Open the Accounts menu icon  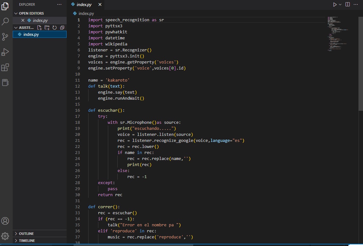(x=5, y=221)
